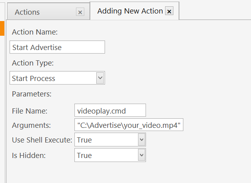Viewport: 251px width, 183px height.
Task: Click the Start Process combo box text
Action: click(x=53, y=78)
